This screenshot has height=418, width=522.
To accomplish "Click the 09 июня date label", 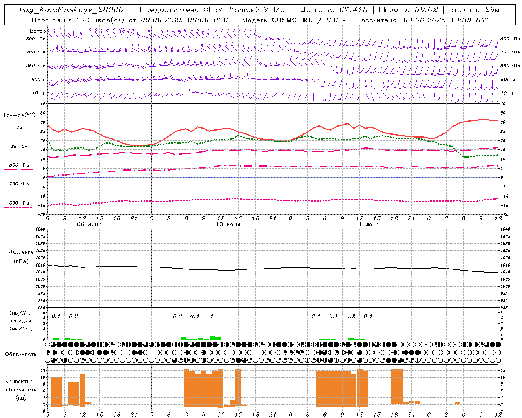I will point(89,225).
